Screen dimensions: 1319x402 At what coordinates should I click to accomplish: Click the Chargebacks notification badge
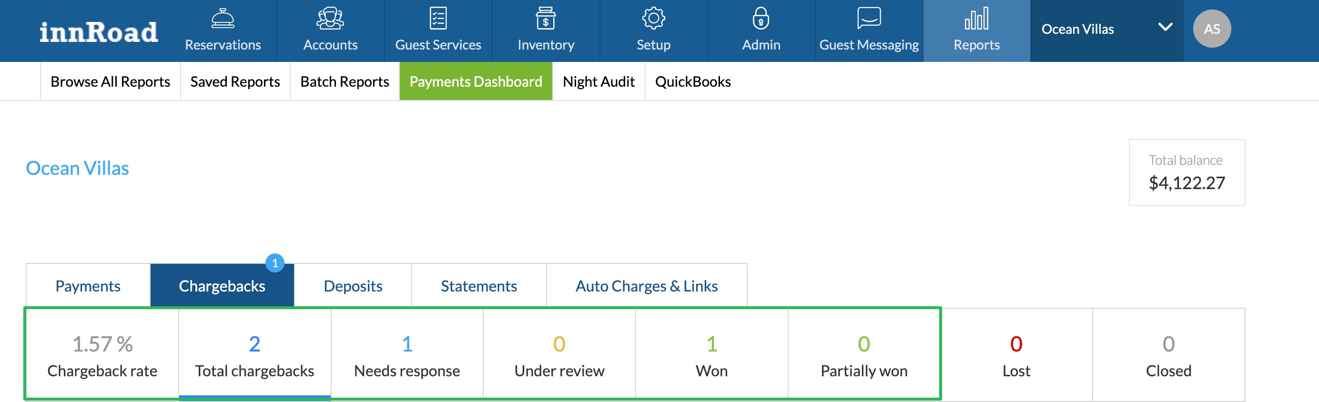(x=275, y=263)
